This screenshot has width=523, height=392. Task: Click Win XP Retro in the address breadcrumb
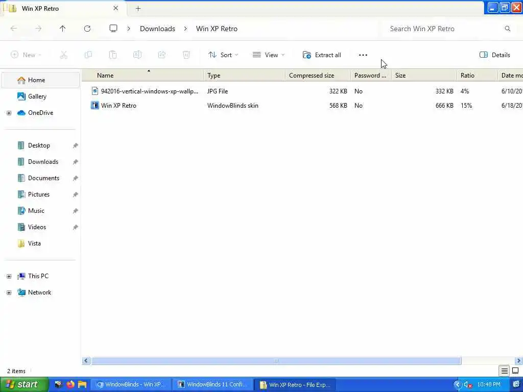tap(217, 29)
